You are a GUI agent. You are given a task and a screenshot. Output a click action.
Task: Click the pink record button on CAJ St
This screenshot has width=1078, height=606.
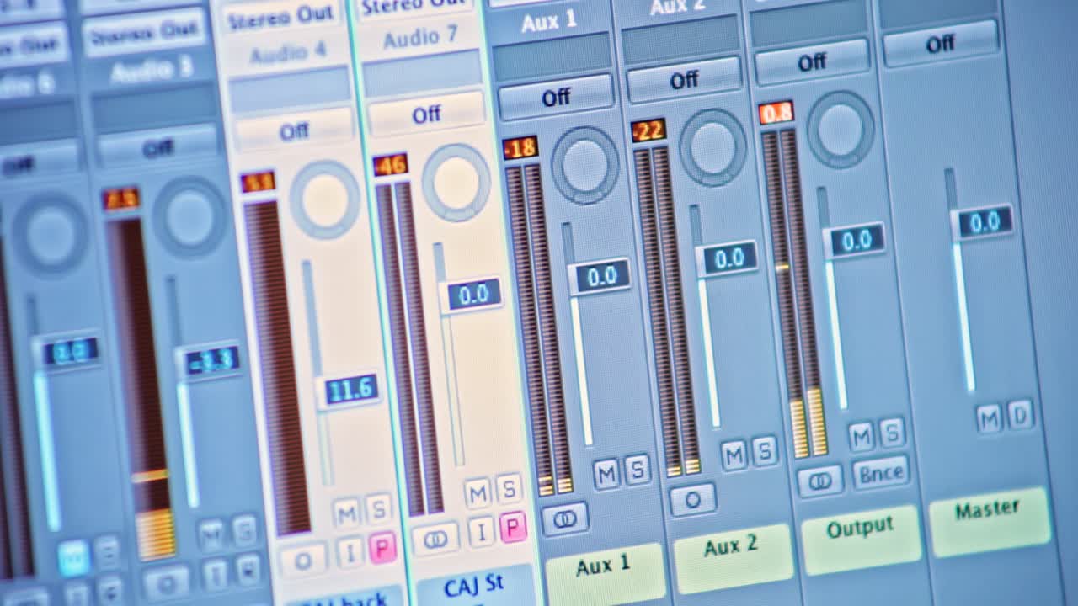pyautogui.click(x=512, y=527)
